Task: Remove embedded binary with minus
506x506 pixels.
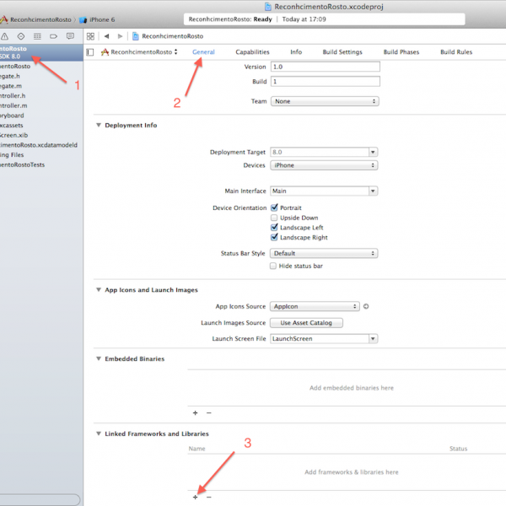Action: (x=209, y=412)
